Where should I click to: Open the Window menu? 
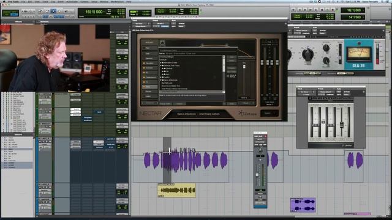pos(104,1)
